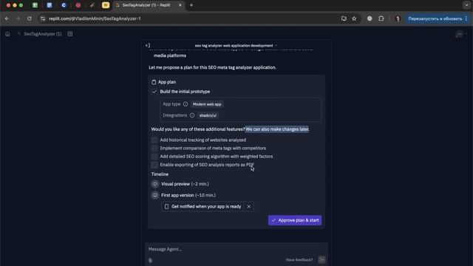The image size is (473, 266).
Task: Click the SeoTagAnalyzer (1) project name
Action: point(43,34)
